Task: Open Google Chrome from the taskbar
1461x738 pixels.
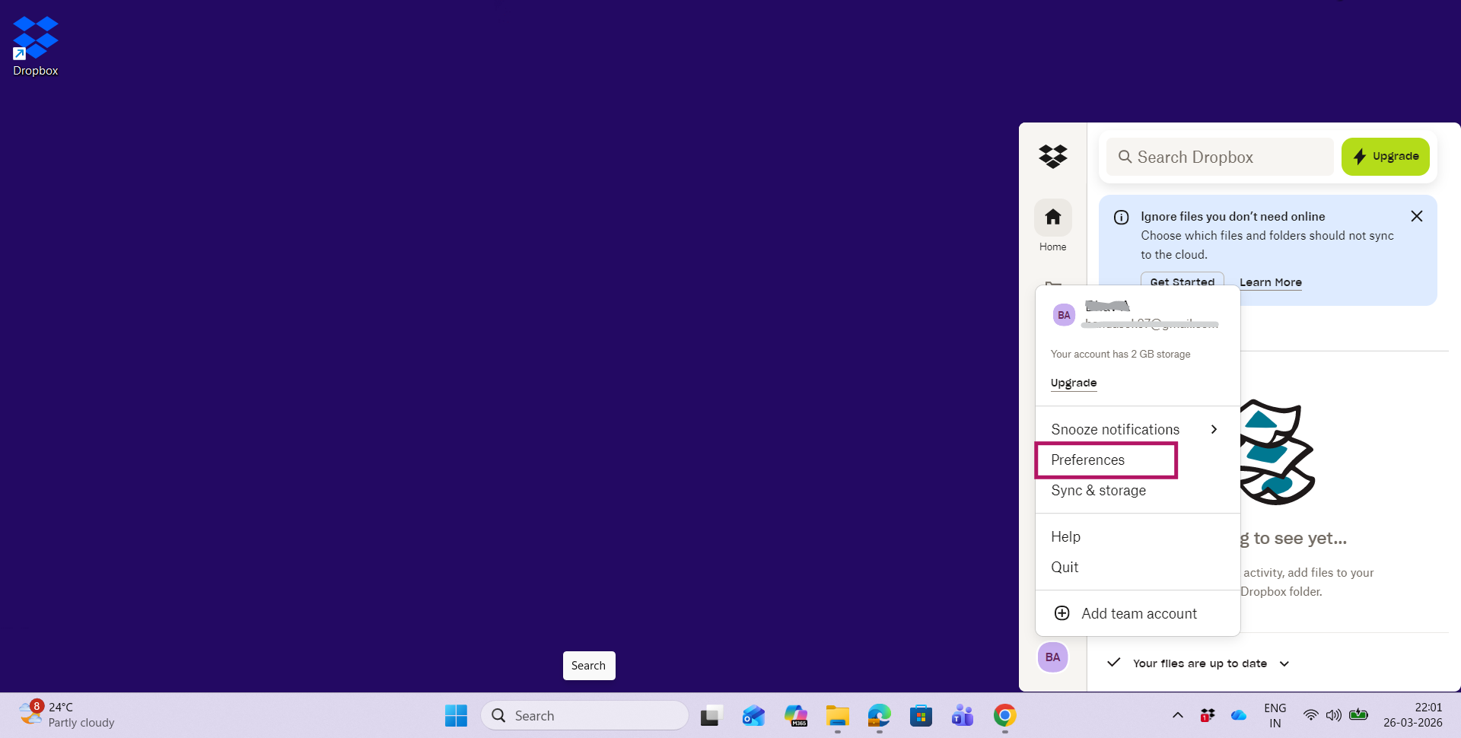Action: click(1004, 715)
